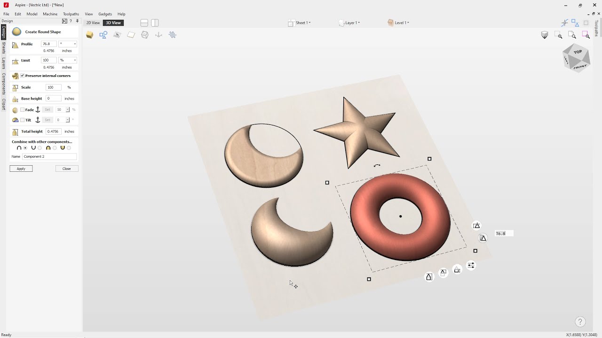Uncheck Preserve internal corners

(22, 76)
